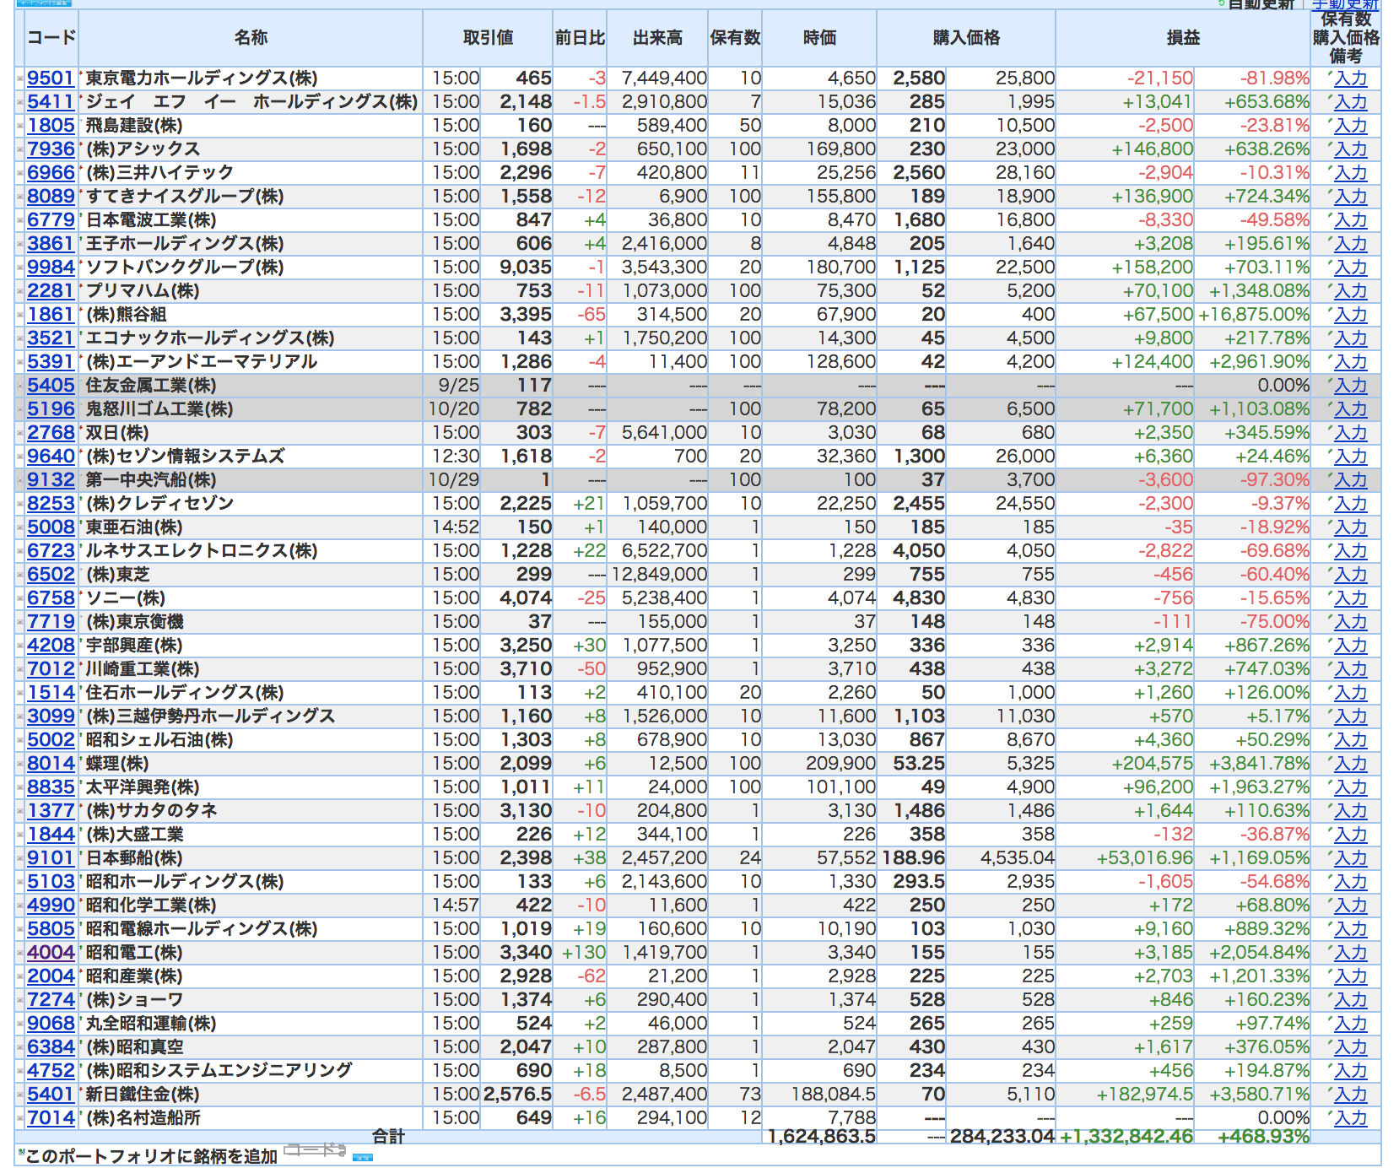The width and height of the screenshot is (1399, 1168).
Task: Click the 入力 link in the 5401 row
Action: 1350,1095
